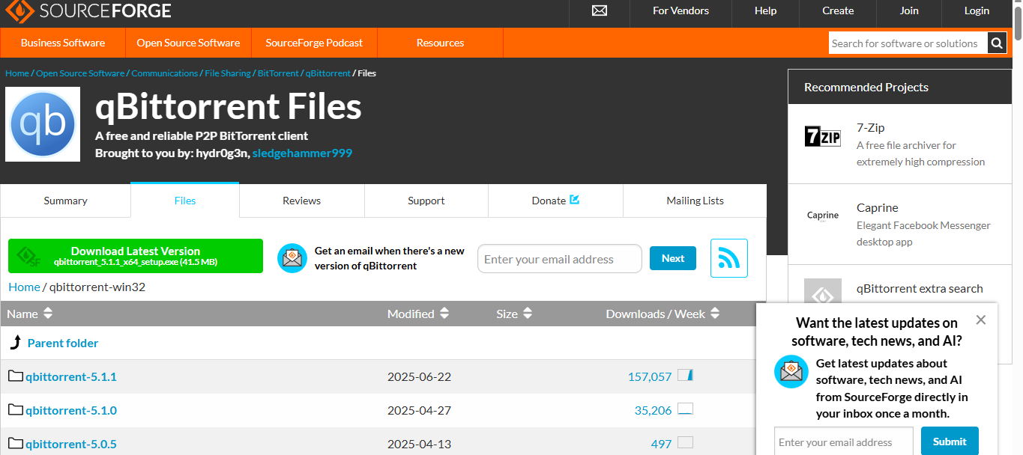Click the popup newsletter envelope icon
Viewport: 1023px width, 455px height.
[x=790, y=371]
